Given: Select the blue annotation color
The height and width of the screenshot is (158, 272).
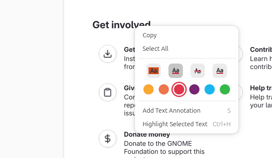Looking at the screenshot, I should tap(210, 89).
